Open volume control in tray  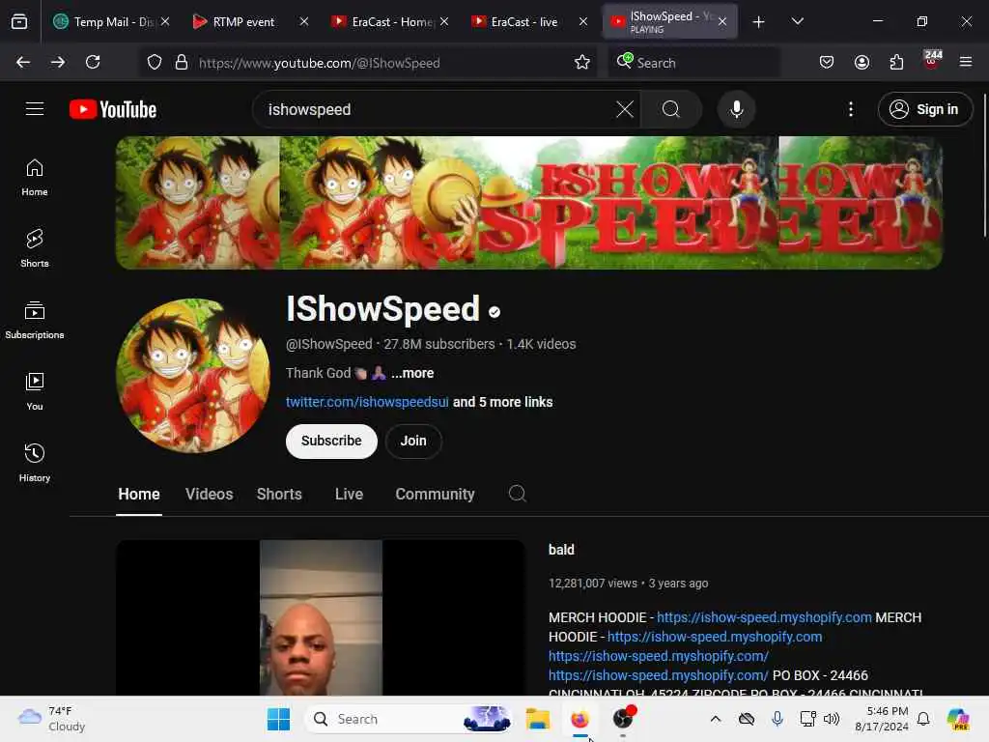click(x=832, y=719)
